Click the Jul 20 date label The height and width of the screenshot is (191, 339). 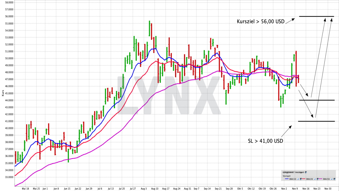(x=122, y=189)
